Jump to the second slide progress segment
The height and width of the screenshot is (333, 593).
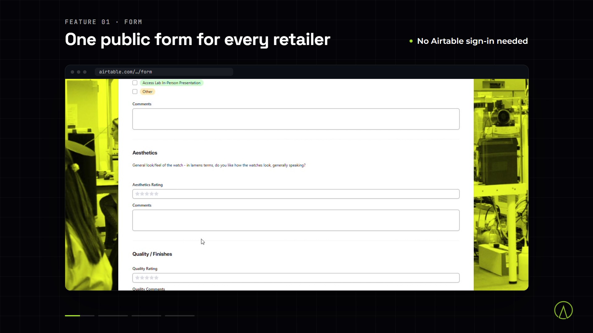(x=113, y=315)
